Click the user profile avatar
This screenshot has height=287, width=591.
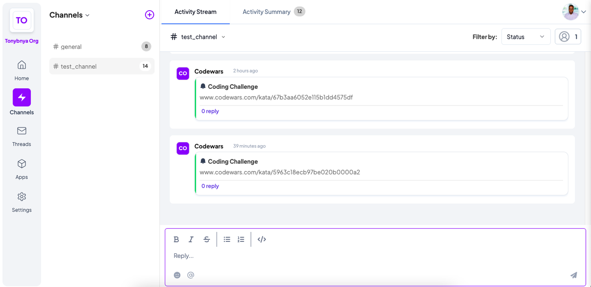coord(571,12)
